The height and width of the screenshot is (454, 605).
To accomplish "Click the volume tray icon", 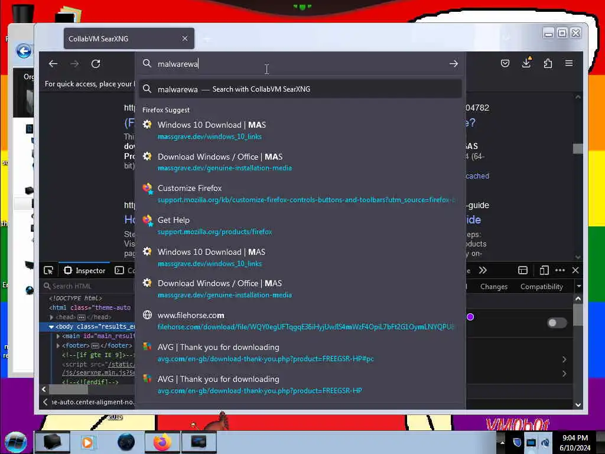I will (545, 442).
